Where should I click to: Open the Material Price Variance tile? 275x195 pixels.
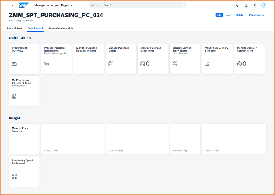click(x=24, y=139)
